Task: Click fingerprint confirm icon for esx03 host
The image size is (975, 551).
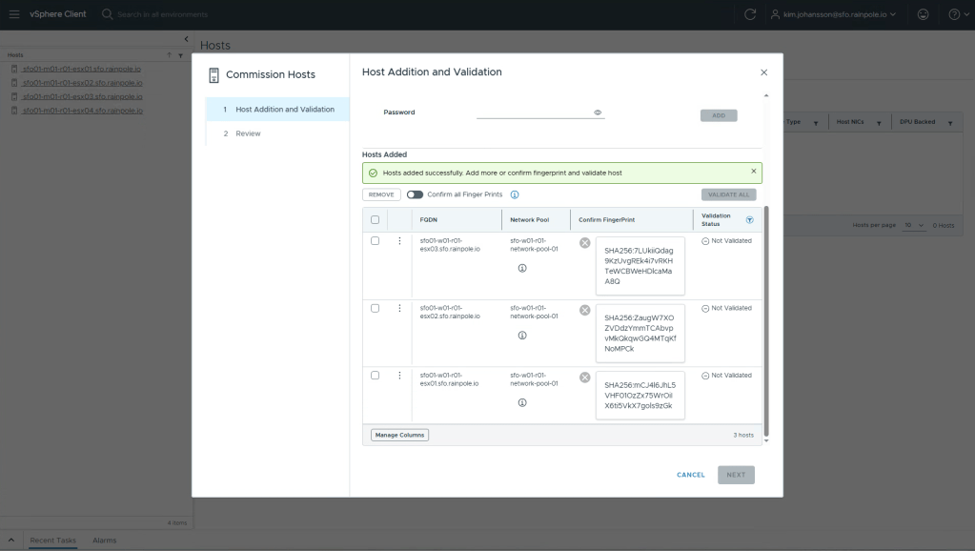Action: pyautogui.click(x=585, y=243)
